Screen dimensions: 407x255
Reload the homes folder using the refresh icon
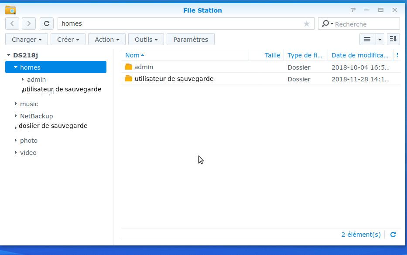pos(47,23)
